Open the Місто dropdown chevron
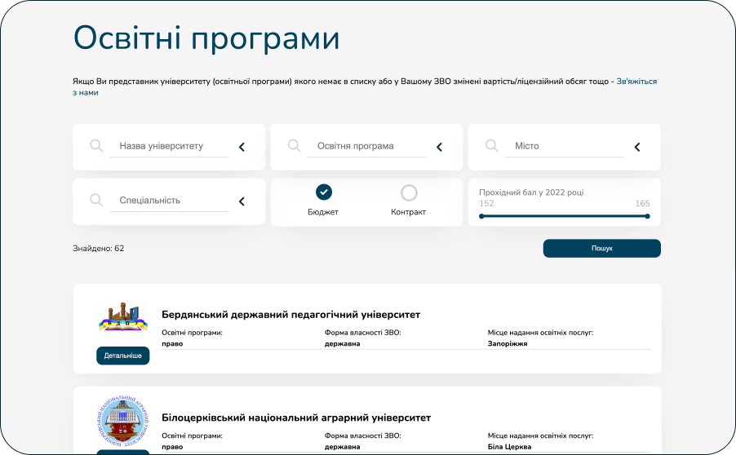Screen dimensions: 736x455 pos(637,148)
